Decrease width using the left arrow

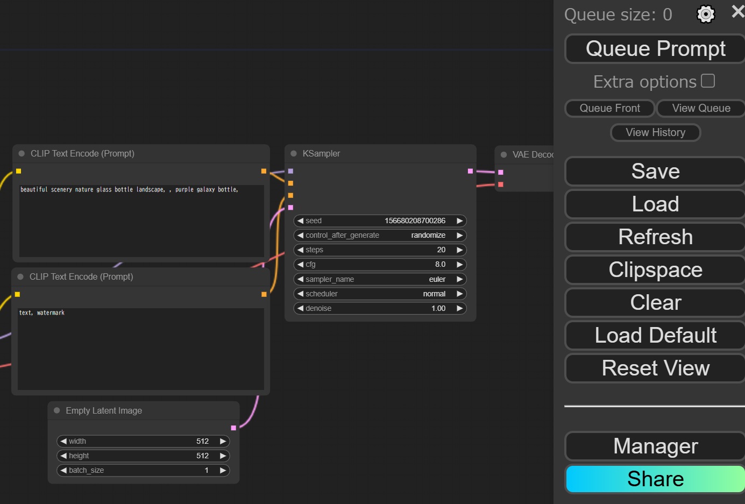pos(63,441)
